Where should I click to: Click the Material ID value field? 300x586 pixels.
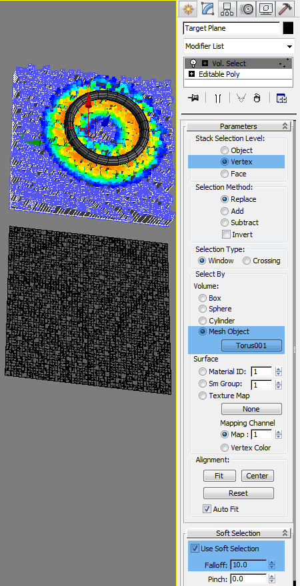click(x=261, y=372)
